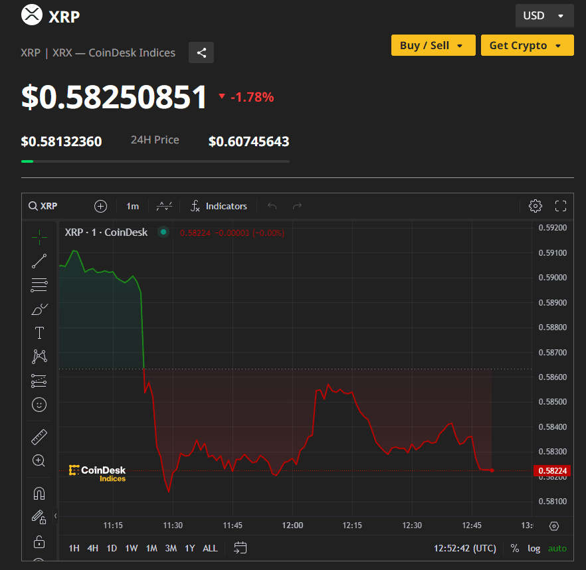Toggle percent scale mode
Screen dimensions: 586x570
(515, 548)
